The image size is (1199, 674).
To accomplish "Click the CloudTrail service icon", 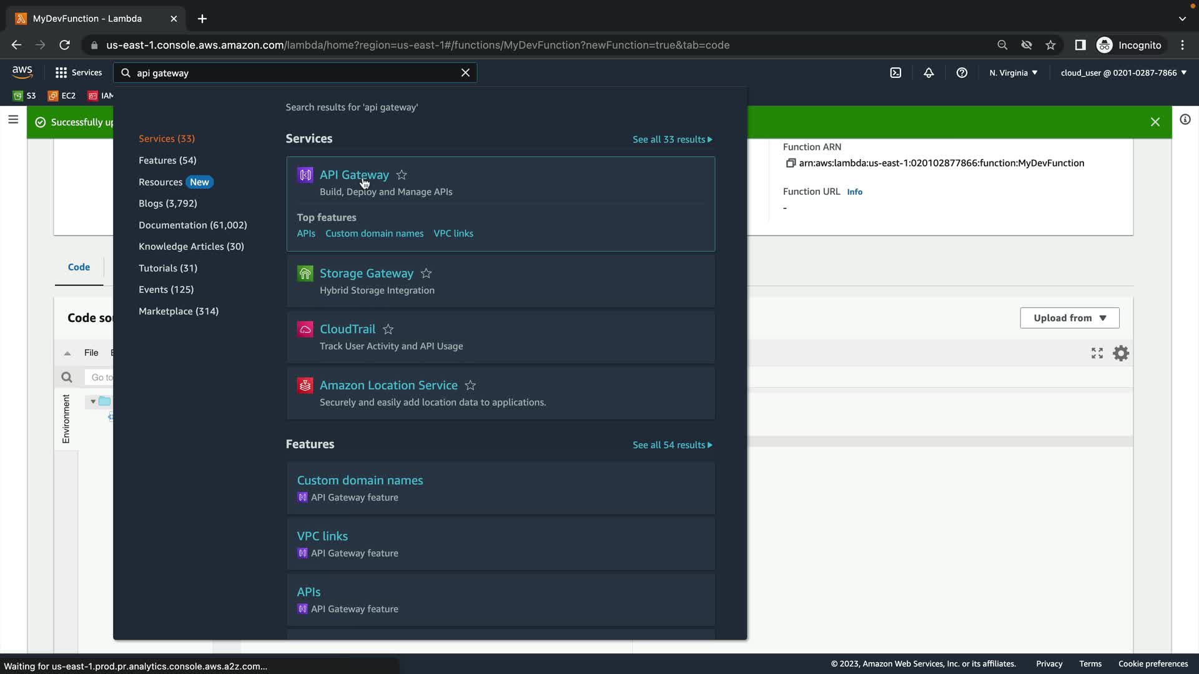I will pyautogui.click(x=305, y=330).
